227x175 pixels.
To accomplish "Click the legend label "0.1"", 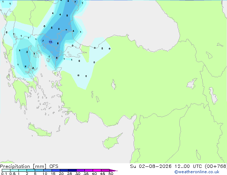I will pos(4,174).
